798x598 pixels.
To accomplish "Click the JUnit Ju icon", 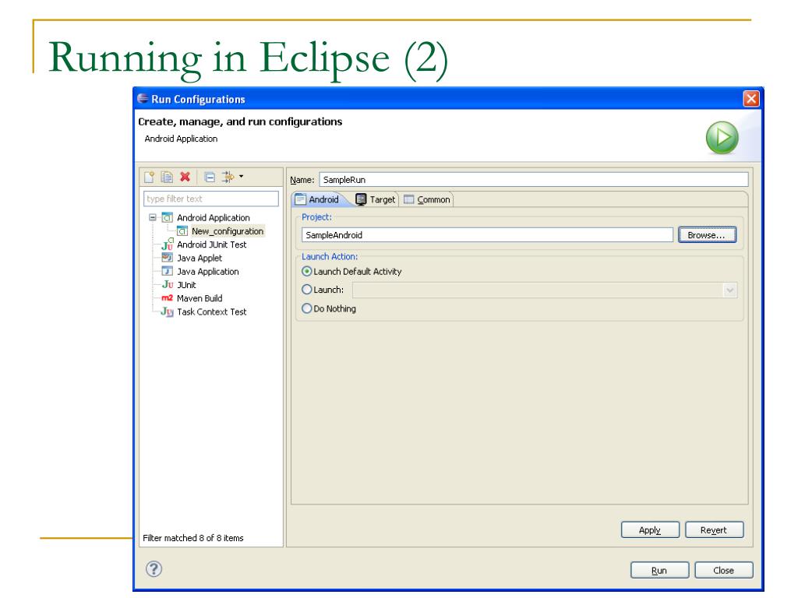I will [x=168, y=285].
